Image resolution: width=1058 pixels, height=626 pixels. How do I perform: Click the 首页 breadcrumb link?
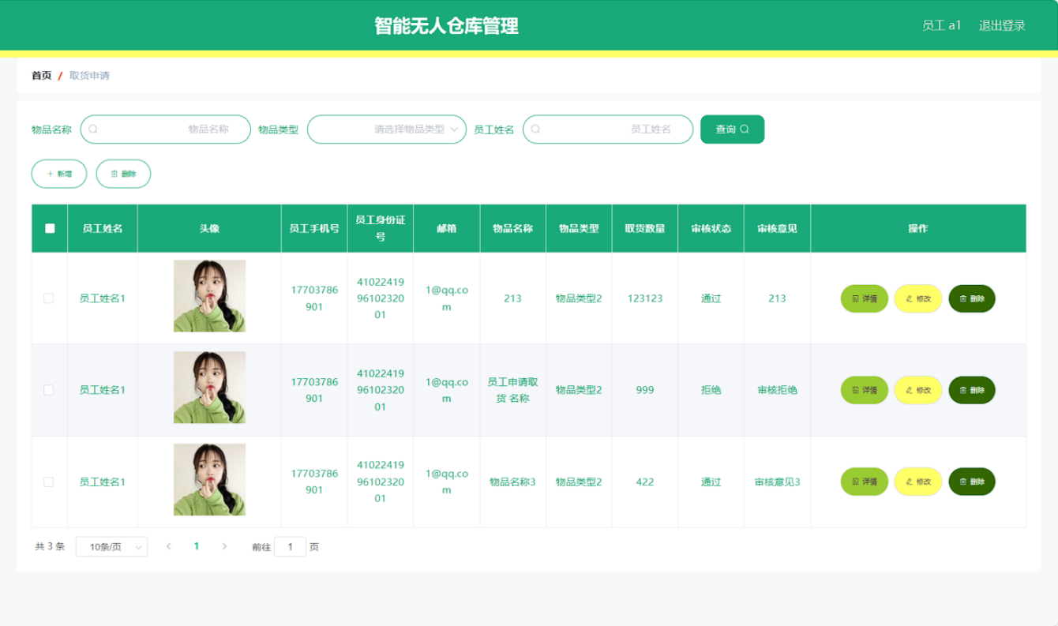(x=42, y=76)
